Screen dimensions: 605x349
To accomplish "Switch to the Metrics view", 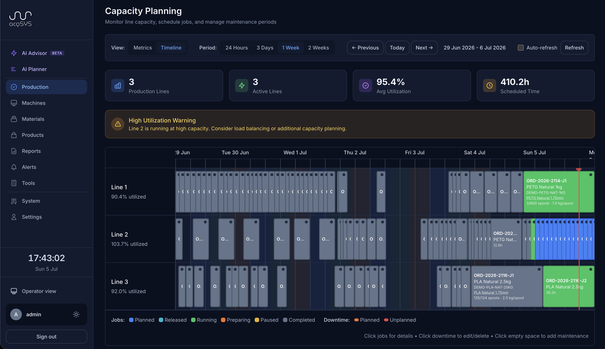I will [143, 48].
